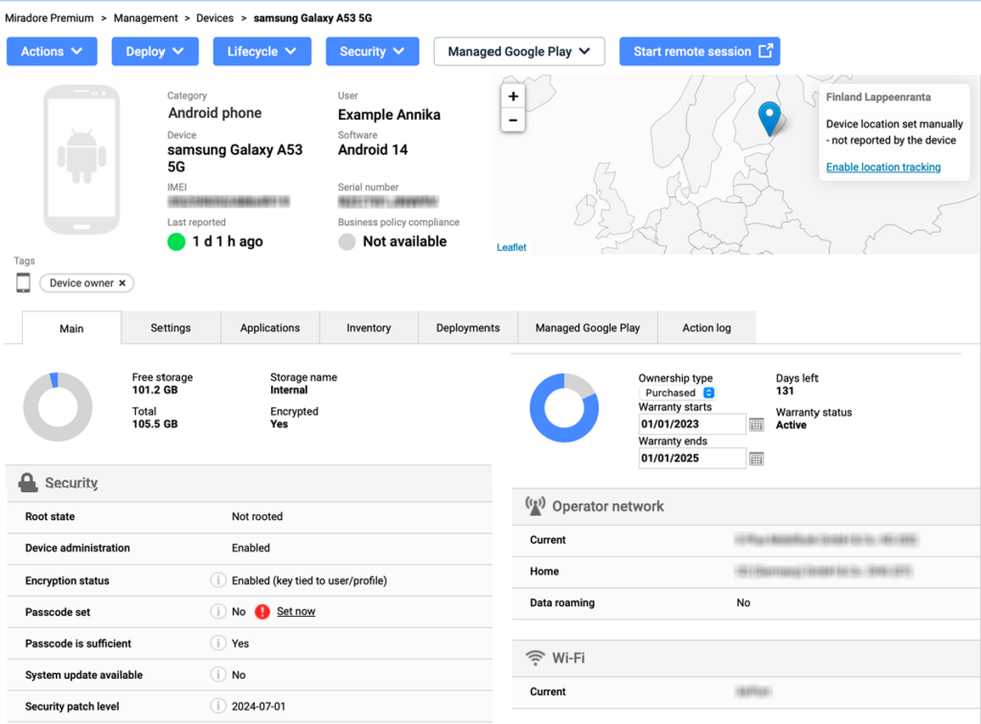Click the blue location pin on map
981x724 pixels.
(769, 118)
